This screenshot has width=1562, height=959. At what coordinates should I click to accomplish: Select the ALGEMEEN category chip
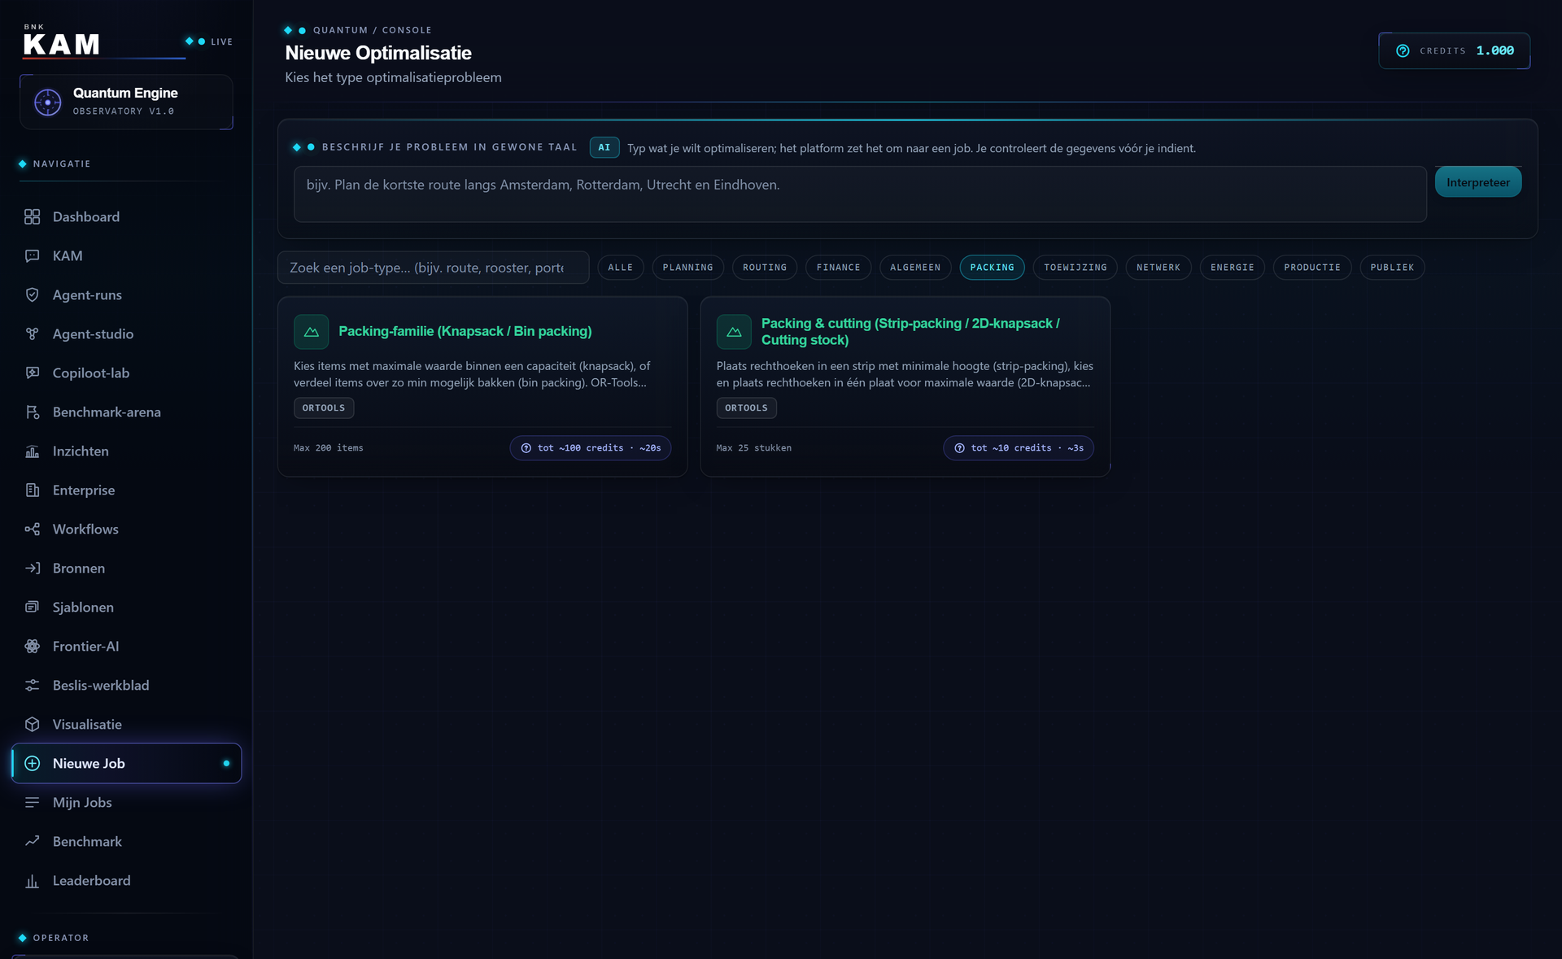pyautogui.click(x=915, y=268)
